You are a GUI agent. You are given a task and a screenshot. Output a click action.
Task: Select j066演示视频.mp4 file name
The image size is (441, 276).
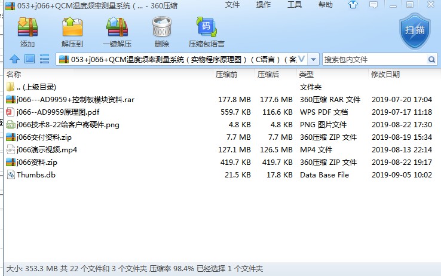pyautogui.click(x=47, y=149)
